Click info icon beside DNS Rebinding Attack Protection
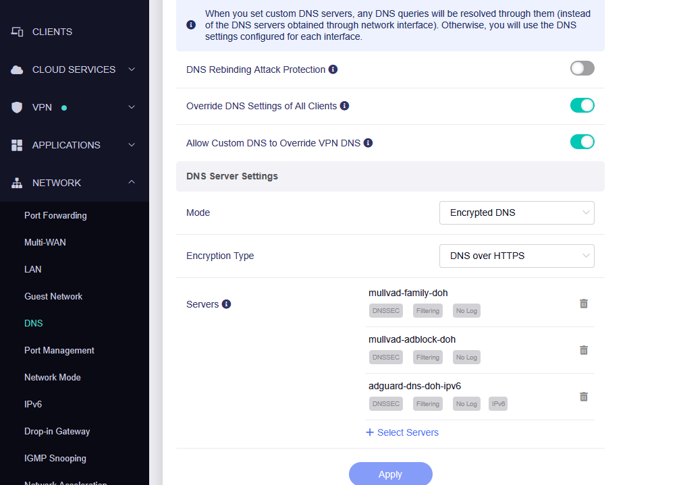This screenshot has height=485, width=681. (333, 69)
